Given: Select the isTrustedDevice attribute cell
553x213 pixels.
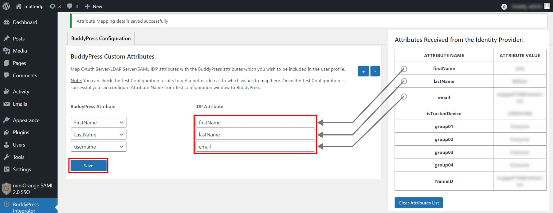Looking at the screenshot, I should (x=444, y=113).
